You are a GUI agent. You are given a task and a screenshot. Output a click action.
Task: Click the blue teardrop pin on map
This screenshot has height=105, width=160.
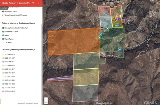119,50
